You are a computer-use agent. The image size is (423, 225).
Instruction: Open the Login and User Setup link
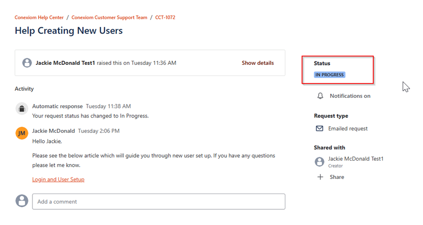coord(58,179)
